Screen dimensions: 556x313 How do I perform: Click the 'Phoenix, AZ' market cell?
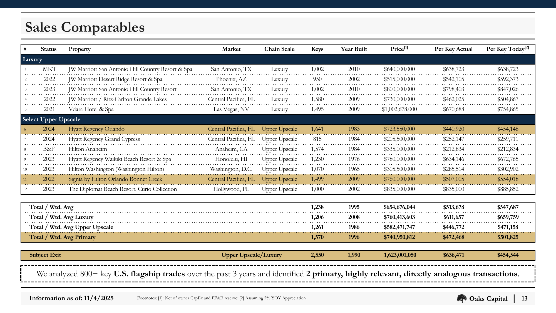pos(231,79)
